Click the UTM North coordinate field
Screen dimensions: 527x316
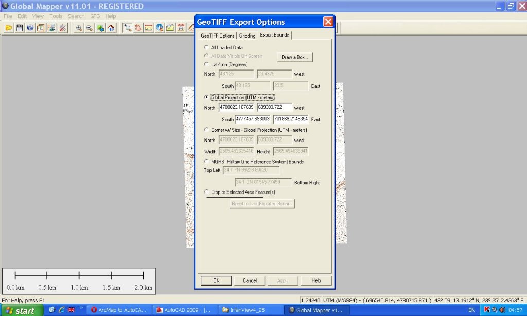coord(237,108)
